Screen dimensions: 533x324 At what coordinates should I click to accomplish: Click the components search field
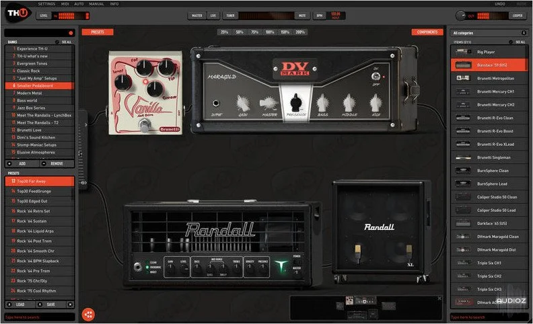[x=489, y=317]
